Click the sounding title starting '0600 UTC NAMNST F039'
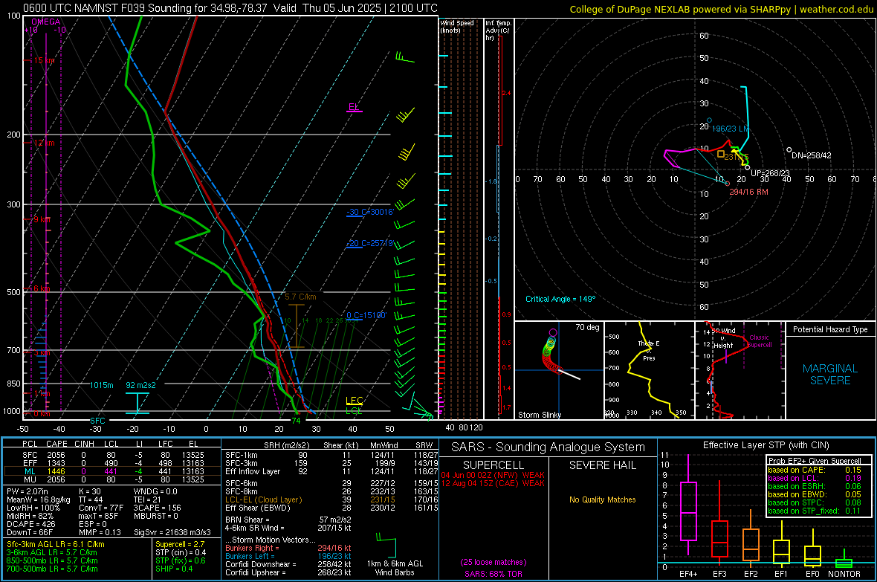 [230, 8]
